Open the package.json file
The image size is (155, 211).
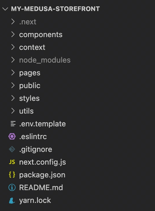click(77, 175)
